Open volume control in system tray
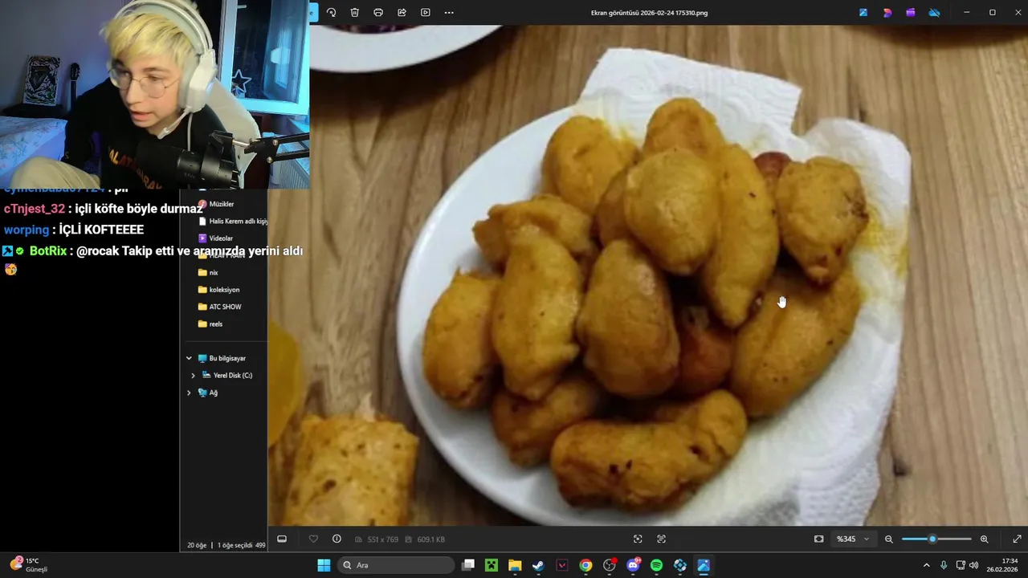Image resolution: width=1028 pixels, height=578 pixels. (x=974, y=565)
